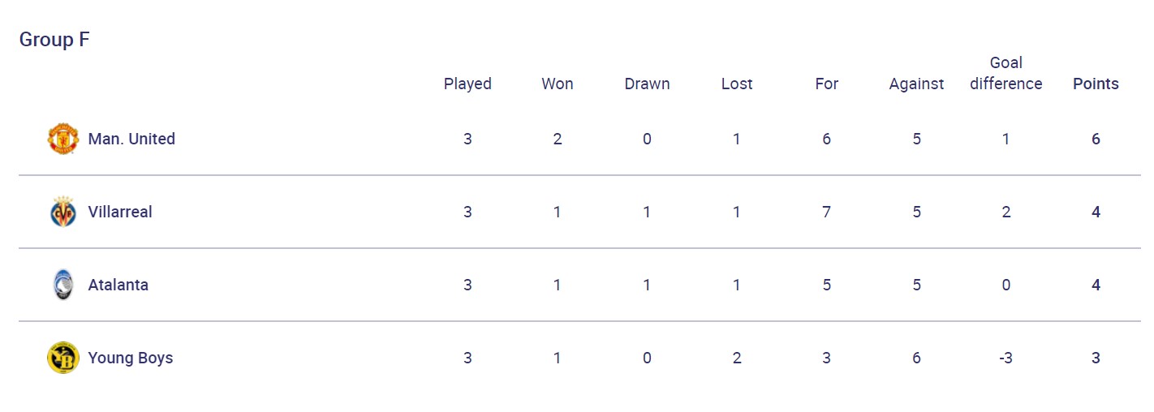
Task: Open the Atalanta team link
Action: [x=118, y=285]
